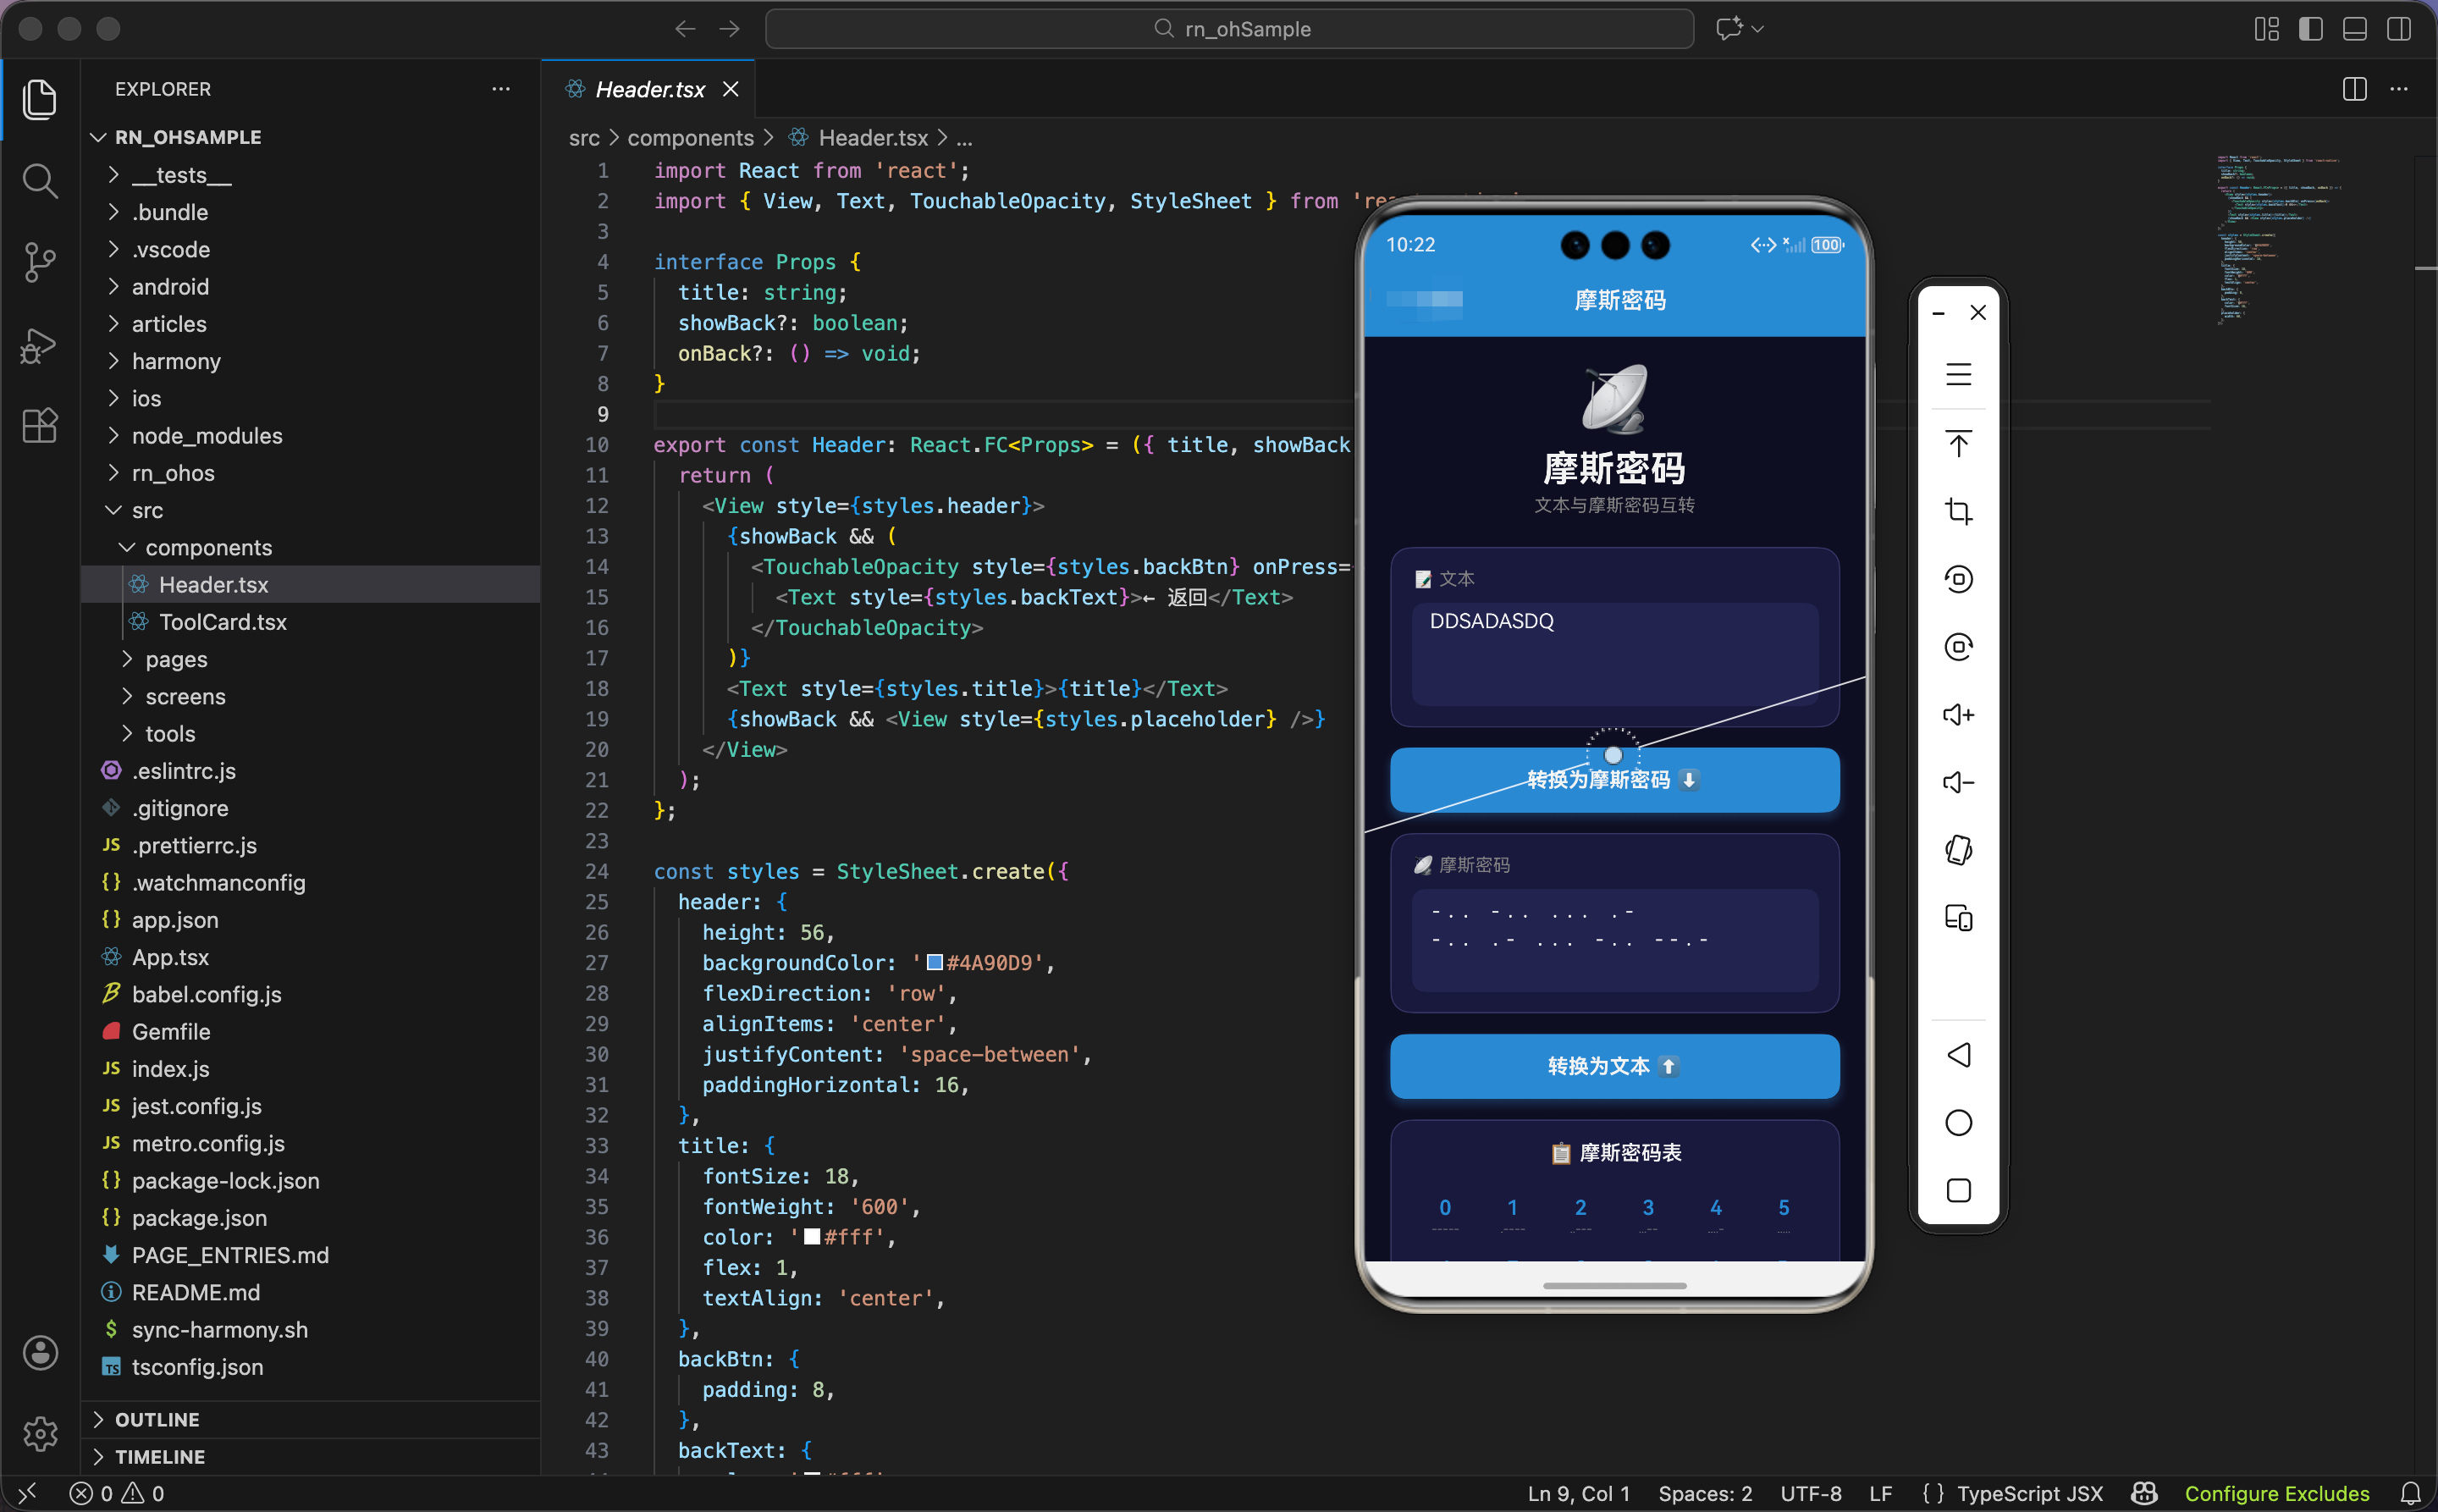Screen dimensions: 2438x1512
Task: Expand the OUTLINE section
Action: (x=157, y=1419)
